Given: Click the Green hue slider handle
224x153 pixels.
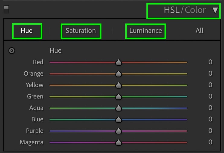Looking at the screenshot, I should [118, 97].
